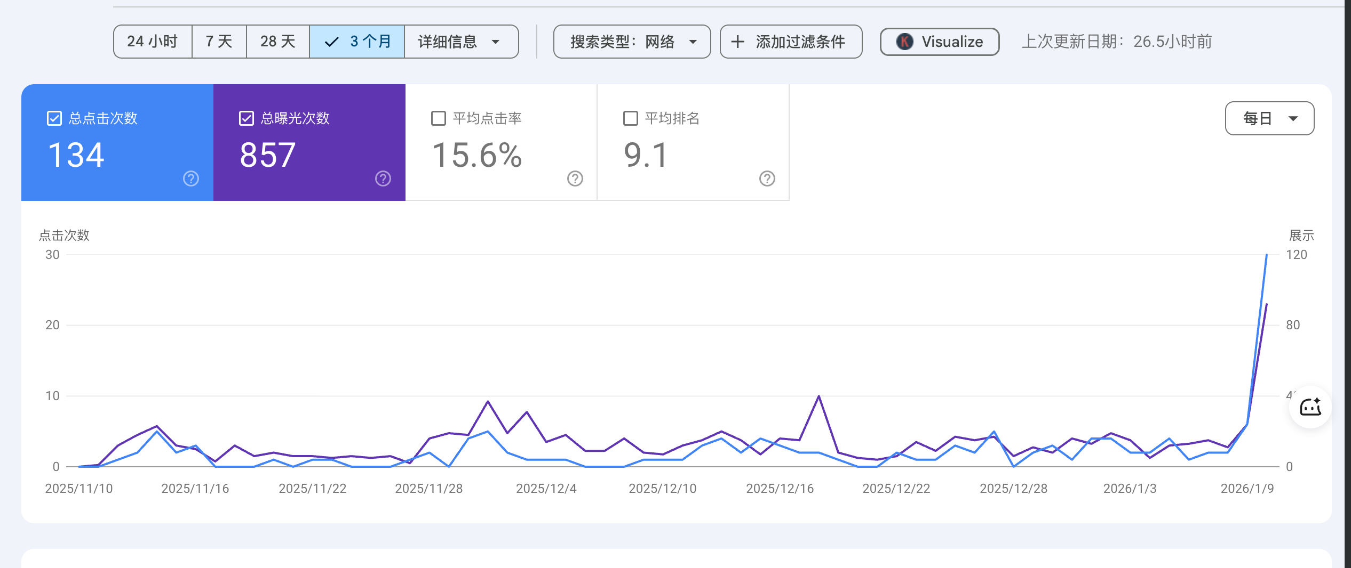This screenshot has height=568, width=1351.
Task: Click help icon on 总点击次数 card
Action: point(191,178)
